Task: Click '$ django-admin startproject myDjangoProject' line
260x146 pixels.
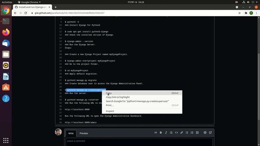Action: click(x=90, y=61)
